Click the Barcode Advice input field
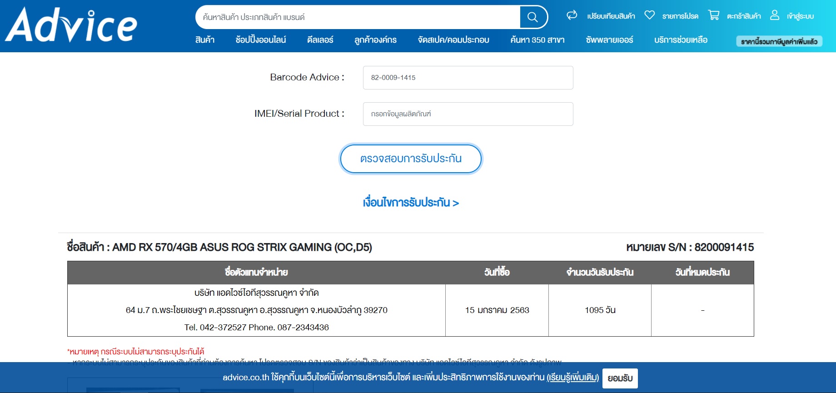 468,78
